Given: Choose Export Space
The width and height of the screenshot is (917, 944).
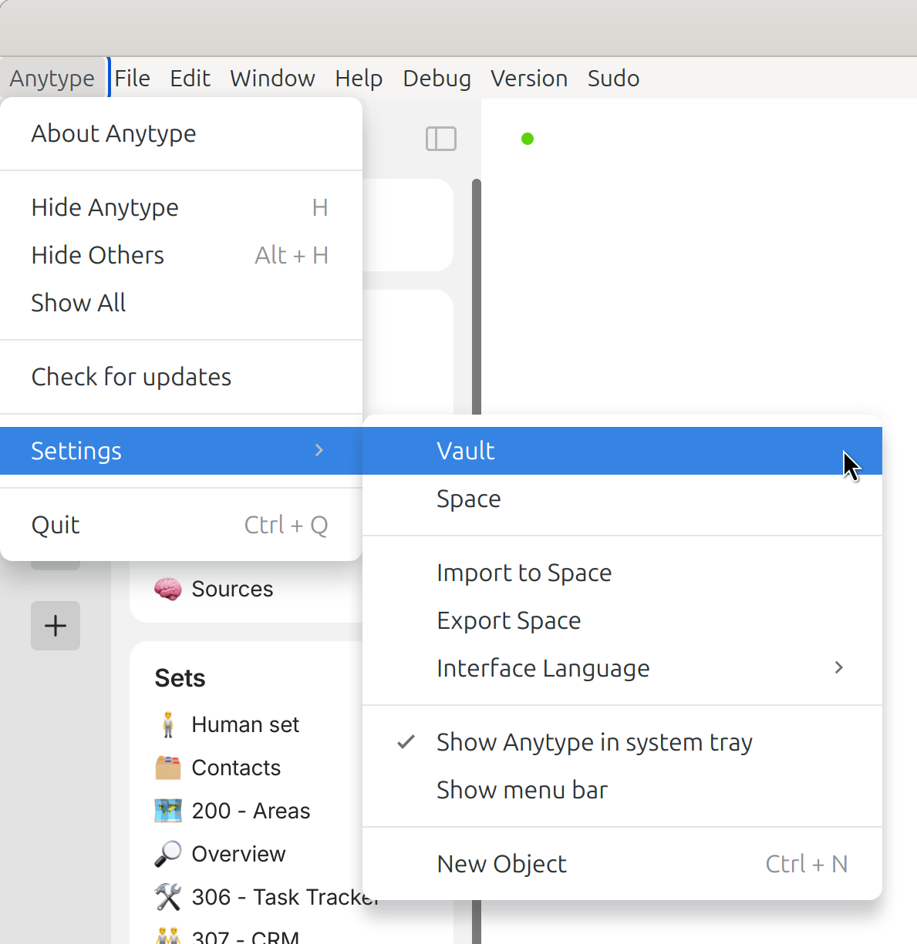Looking at the screenshot, I should point(622,620).
